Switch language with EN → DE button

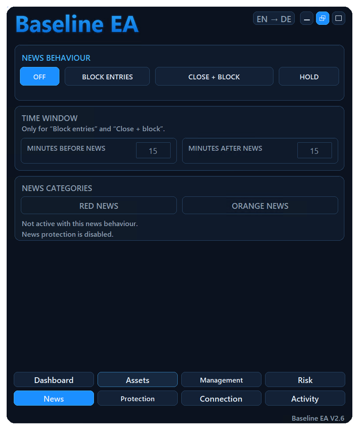coord(274,18)
